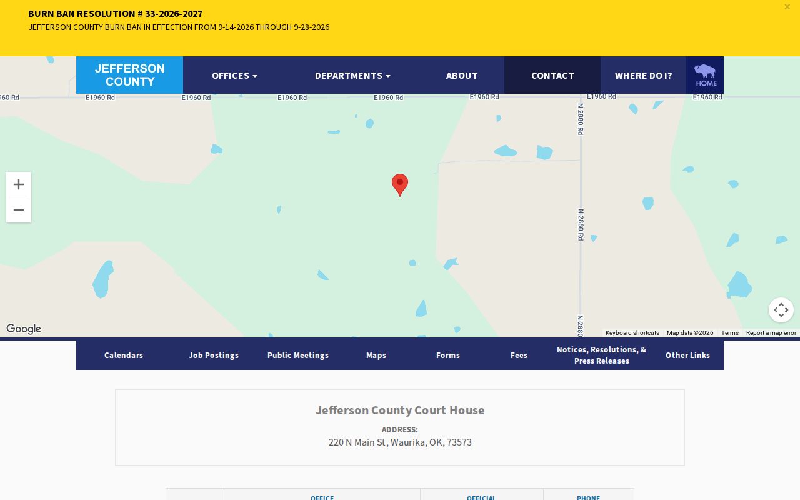Open Notices, Resolutions, & Press Releases
800x500 pixels.
click(602, 355)
